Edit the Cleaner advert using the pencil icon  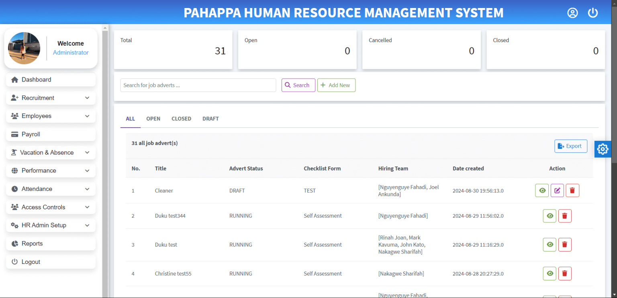557,190
